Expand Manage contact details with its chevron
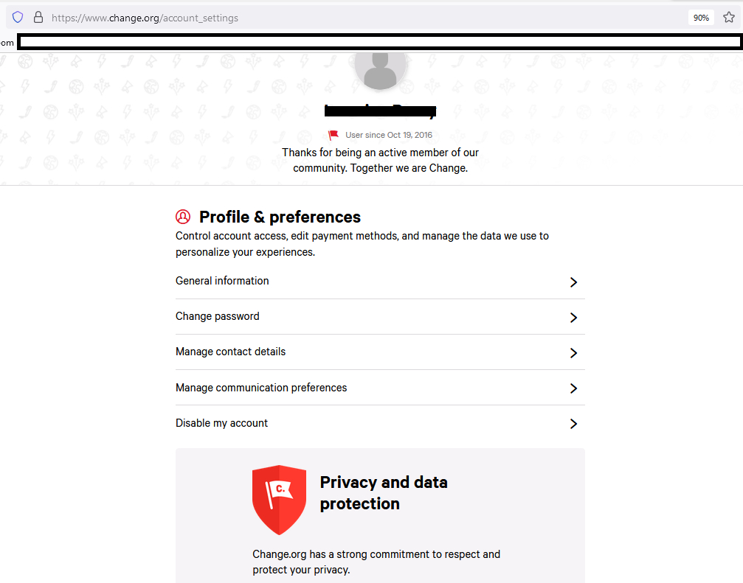Image resolution: width=743 pixels, height=583 pixels. (573, 353)
